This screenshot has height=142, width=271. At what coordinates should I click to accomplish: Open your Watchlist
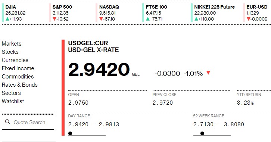tap(13, 101)
